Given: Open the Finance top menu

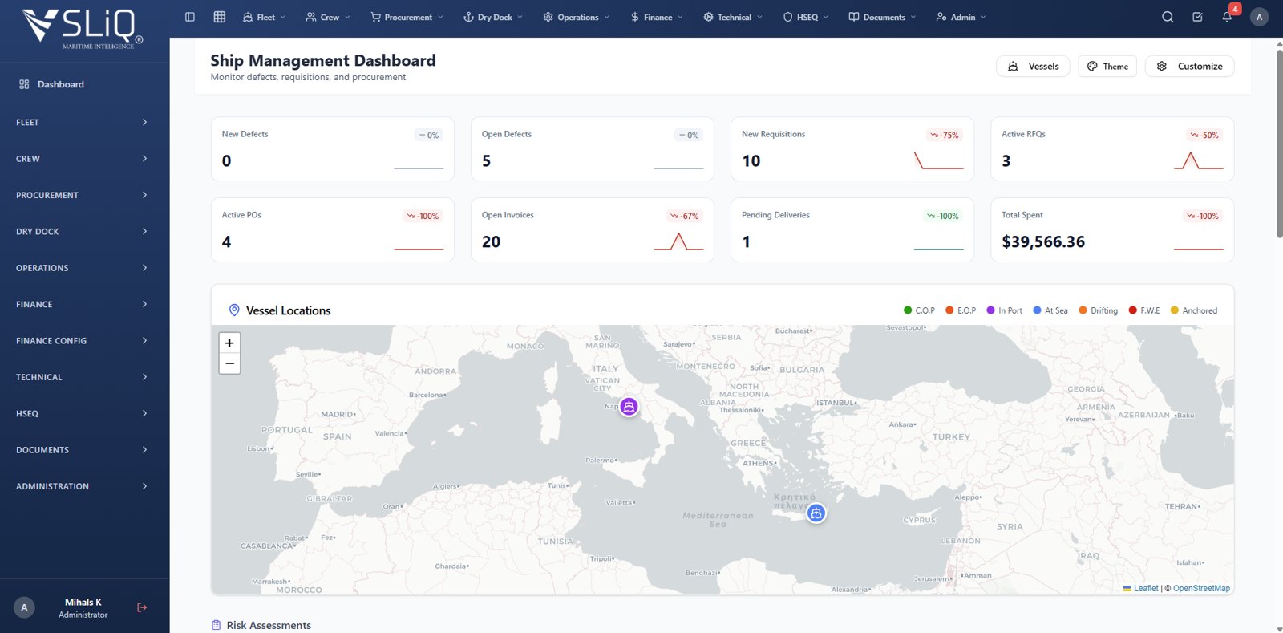Looking at the screenshot, I should [657, 17].
